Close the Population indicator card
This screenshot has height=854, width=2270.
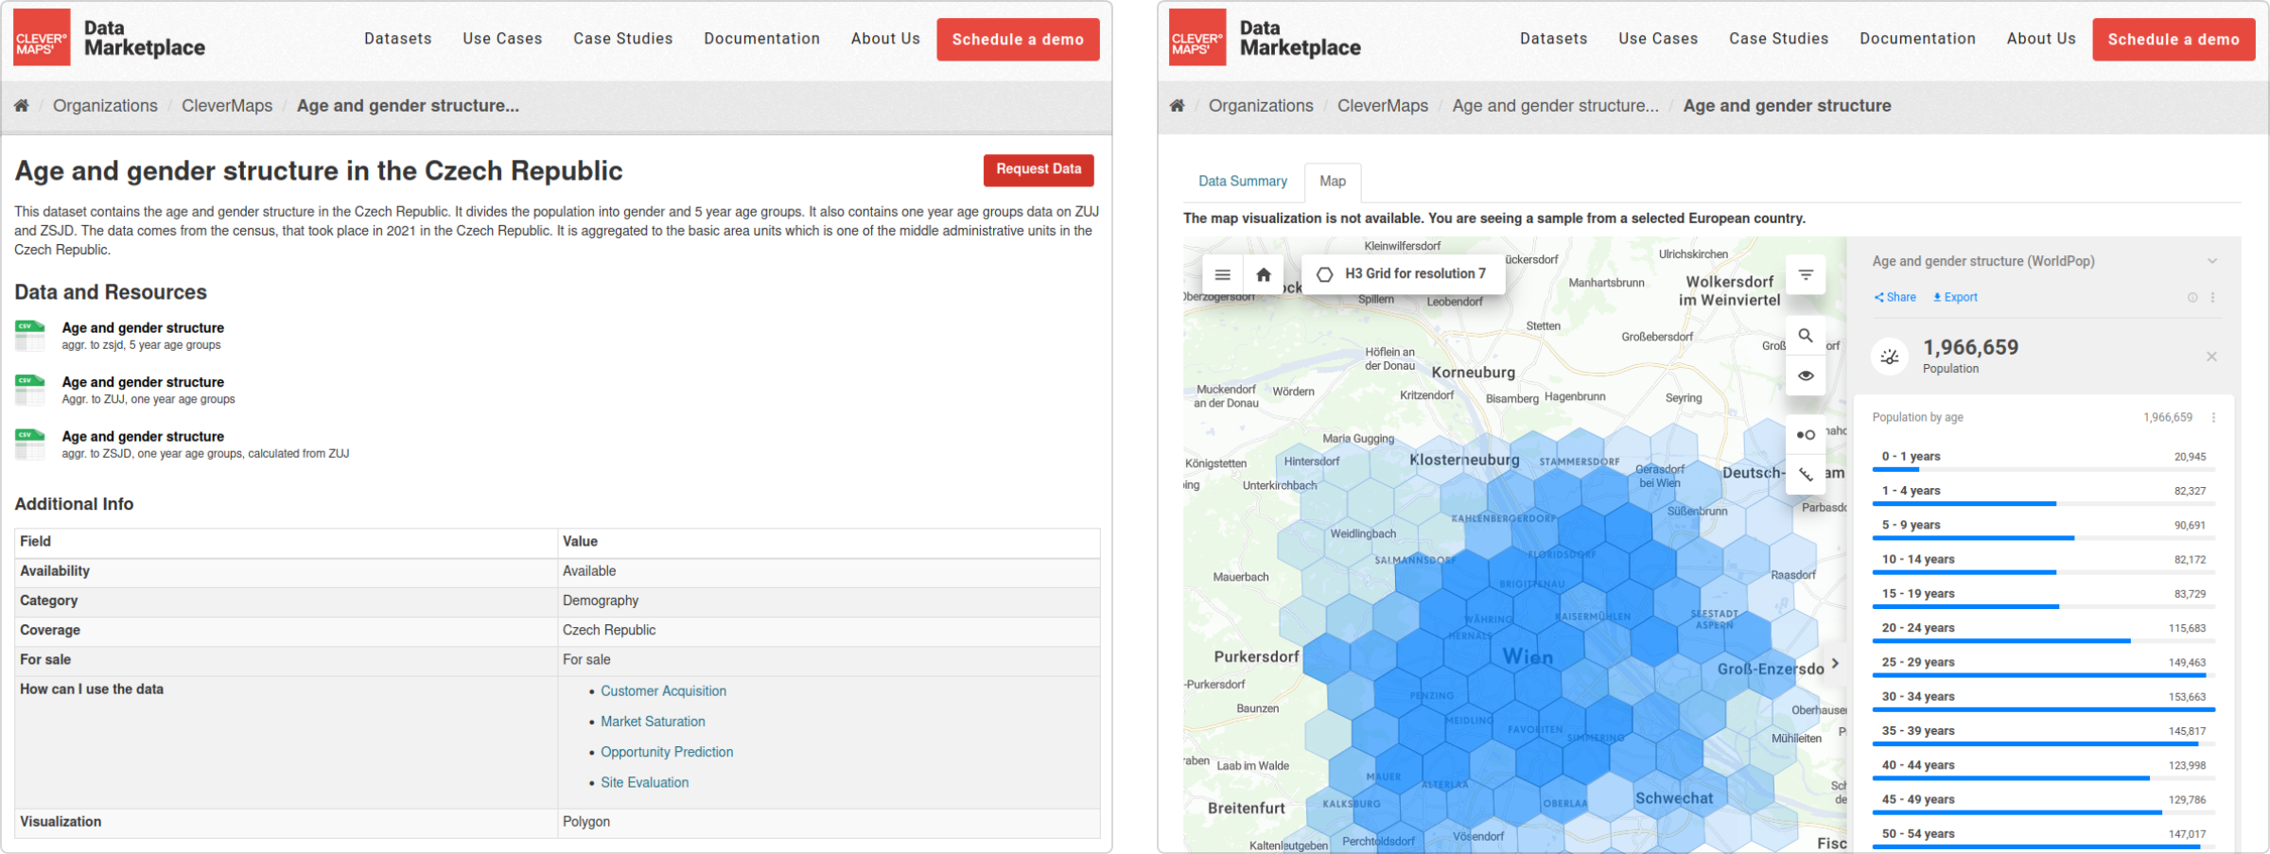coord(2211,357)
